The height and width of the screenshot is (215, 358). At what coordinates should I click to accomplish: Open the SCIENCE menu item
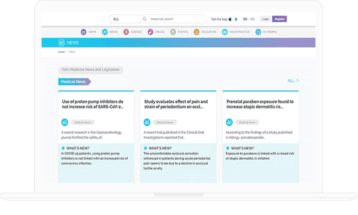pos(136,32)
